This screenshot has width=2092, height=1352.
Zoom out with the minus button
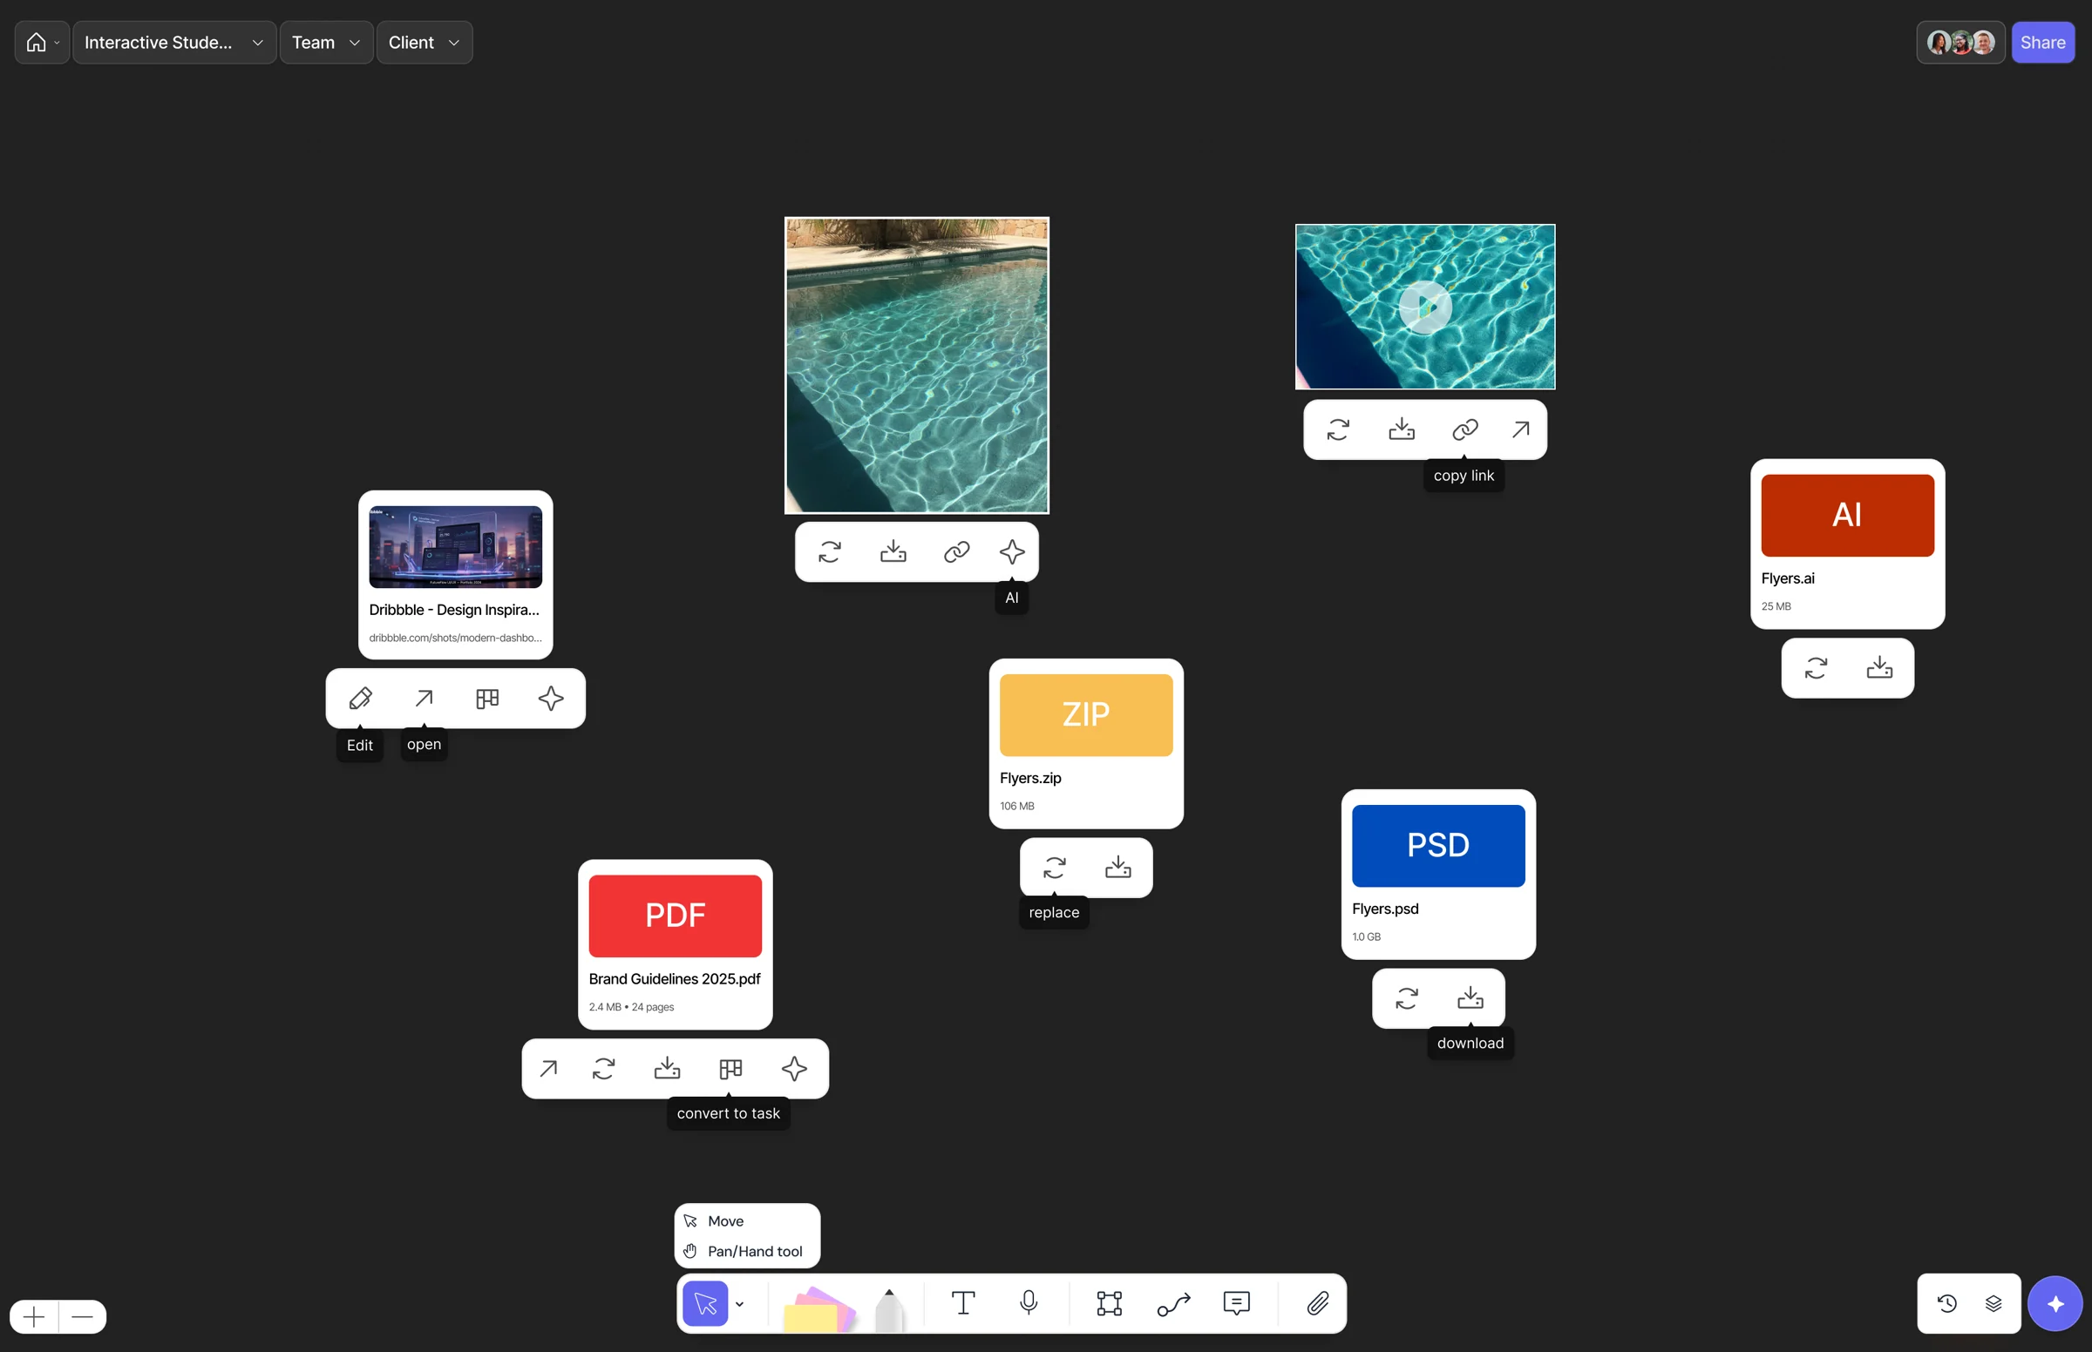coord(83,1317)
